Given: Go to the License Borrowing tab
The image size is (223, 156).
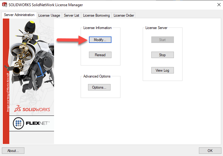Looking at the screenshot, I should click(96, 15).
